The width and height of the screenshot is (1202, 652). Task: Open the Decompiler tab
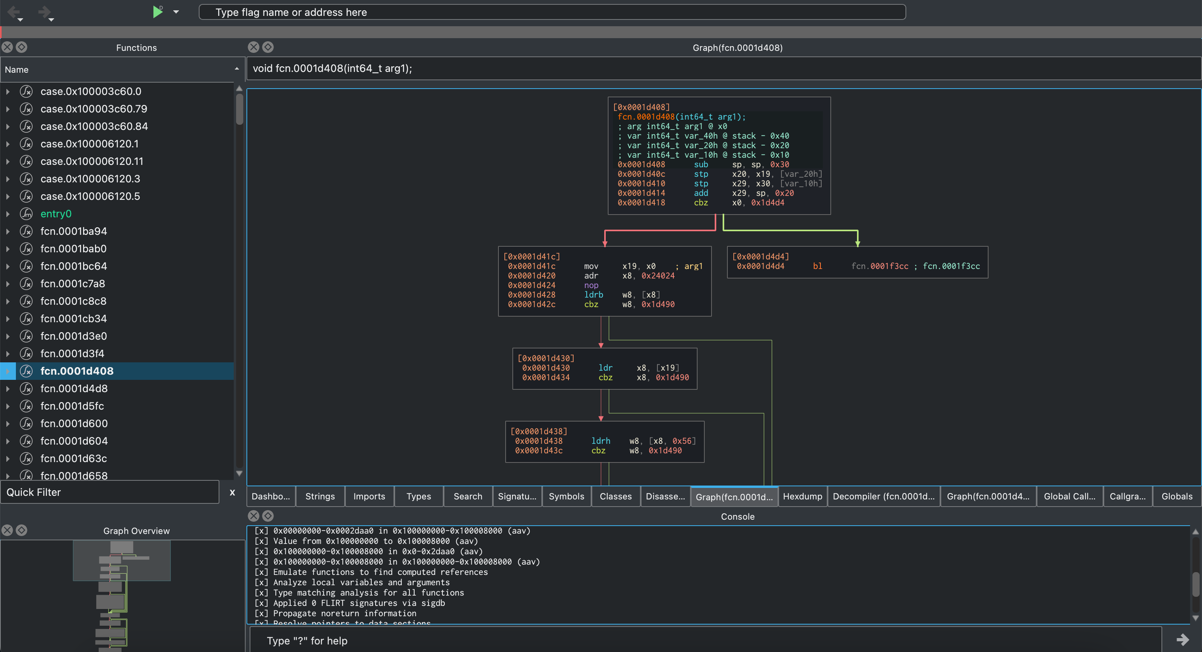[883, 496]
